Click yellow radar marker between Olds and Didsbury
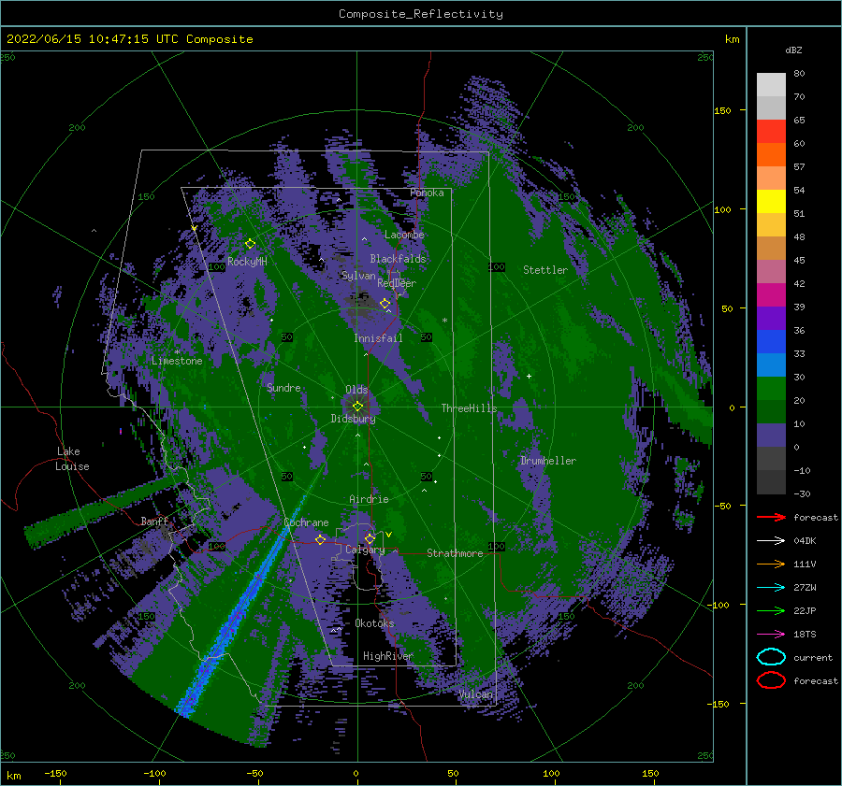This screenshot has width=842, height=786. click(357, 407)
